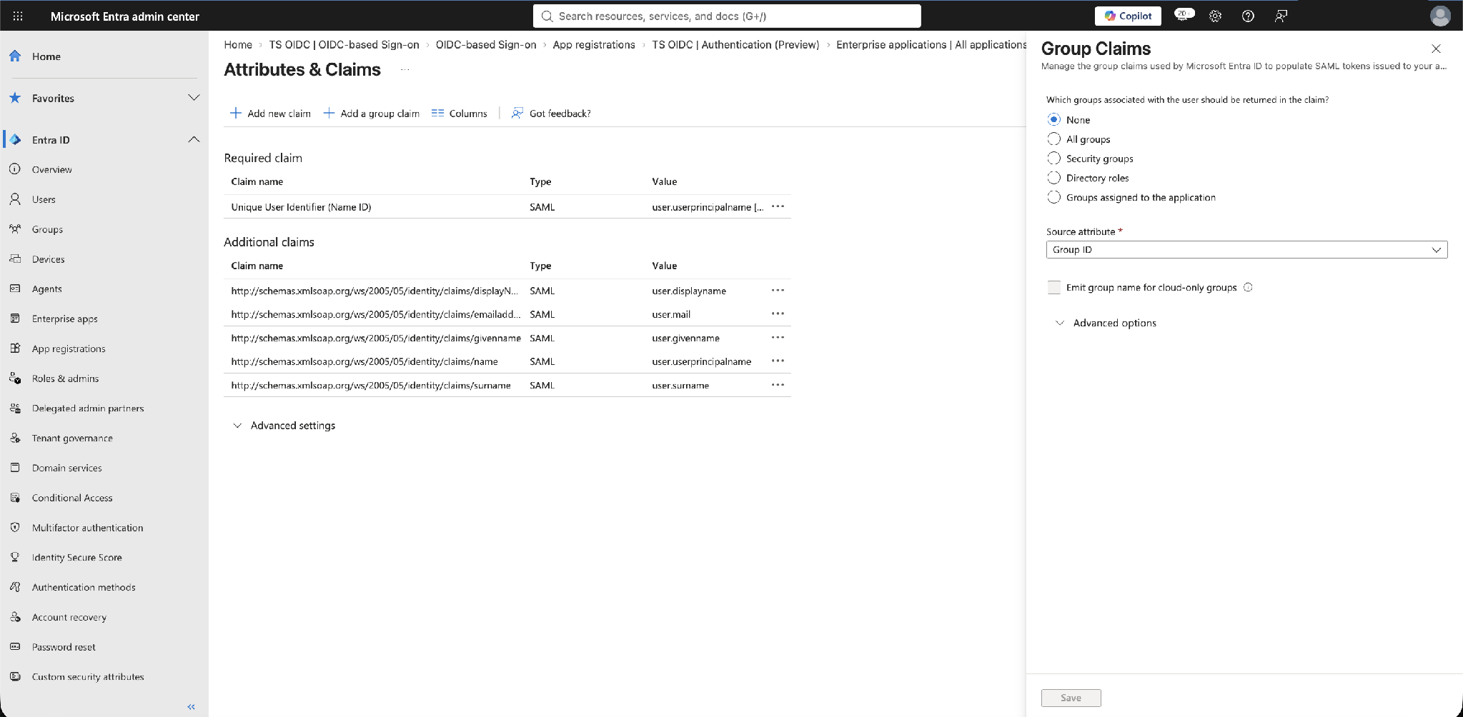Viewport: 1463px width, 717px height.
Task: Click the info icon beside Emit group name
Action: [x=1248, y=287]
